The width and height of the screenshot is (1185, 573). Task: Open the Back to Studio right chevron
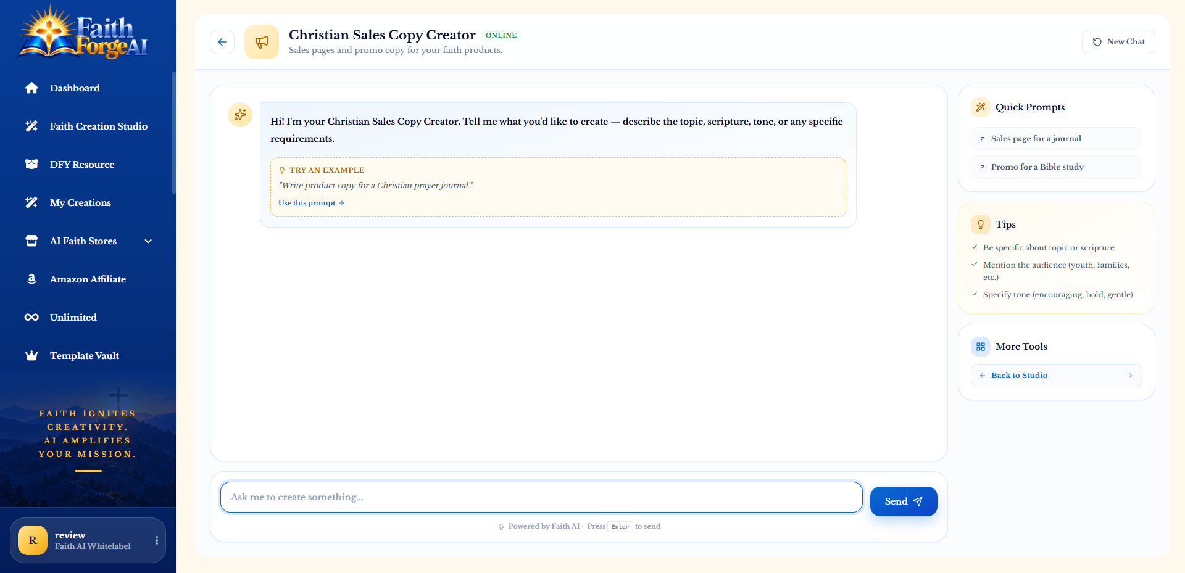pyautogui.click(x=1131, y=376)
